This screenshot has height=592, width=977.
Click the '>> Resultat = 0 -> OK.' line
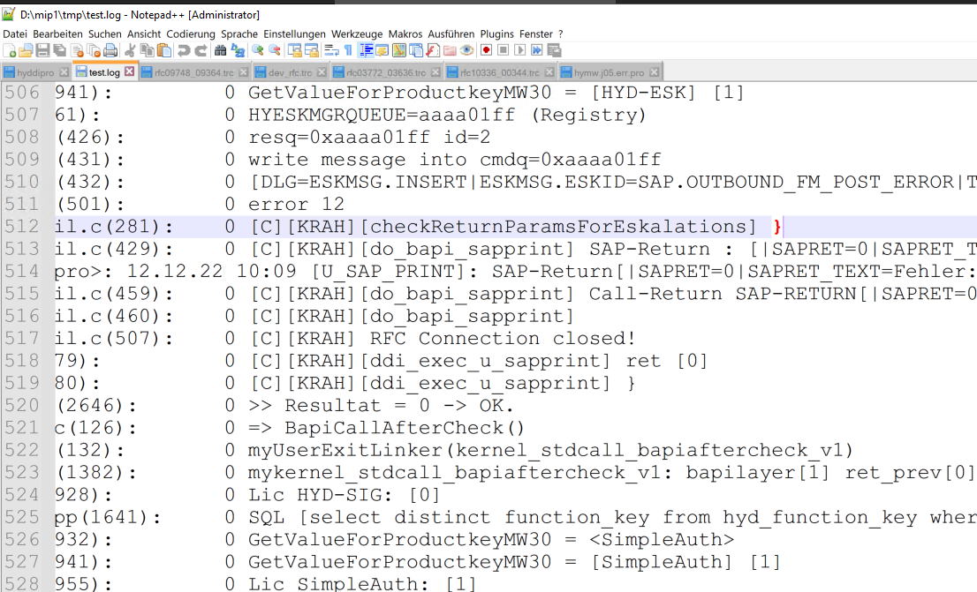click(382, 406)
